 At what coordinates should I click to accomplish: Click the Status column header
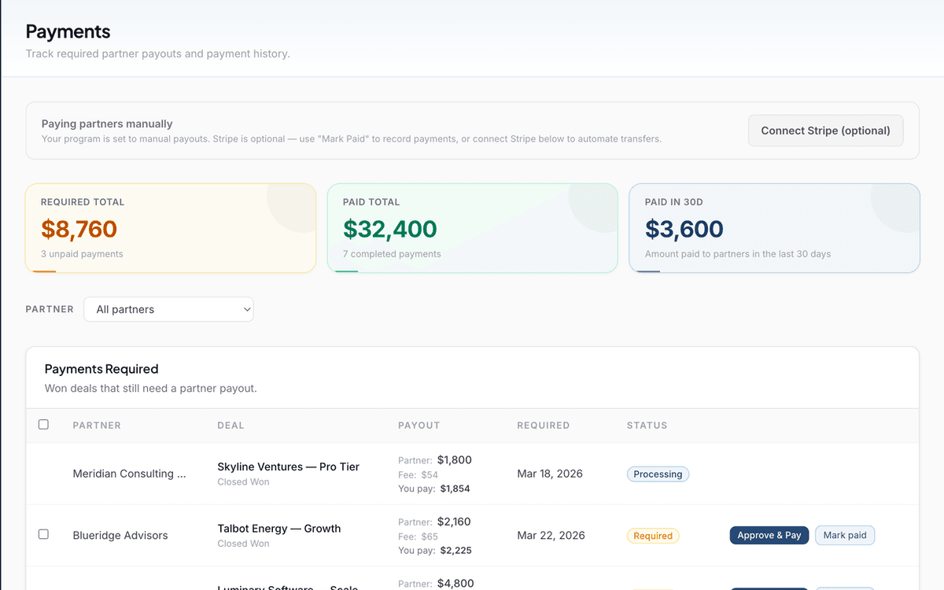647,425
